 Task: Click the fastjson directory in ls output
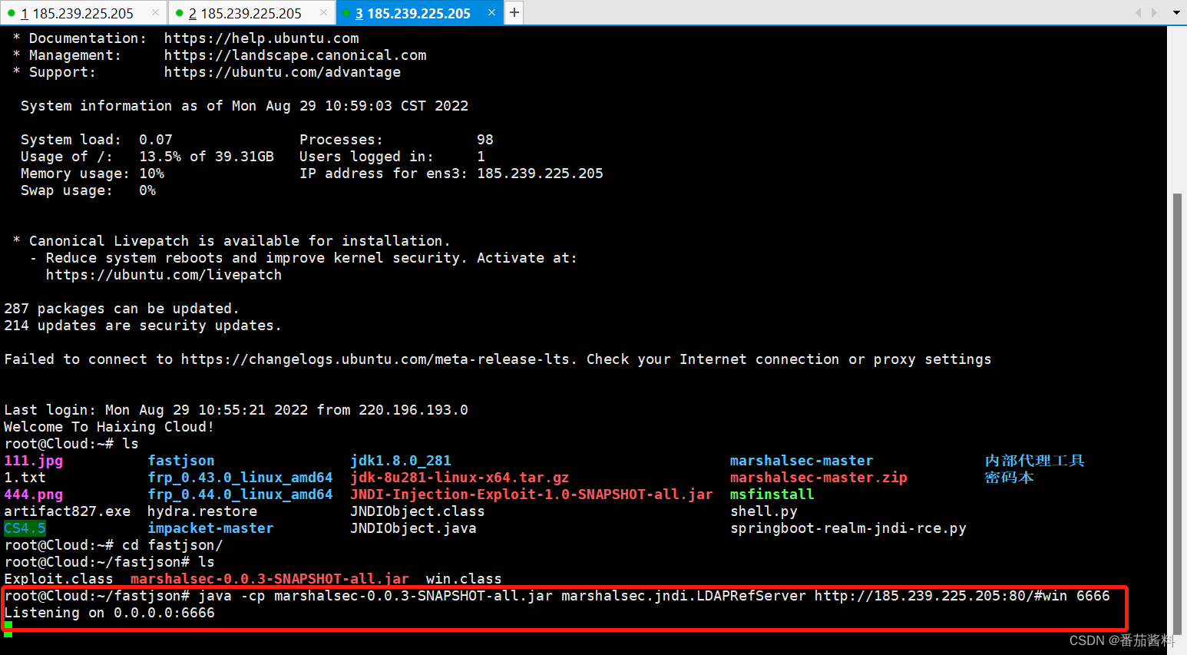(x=181, y=461)
